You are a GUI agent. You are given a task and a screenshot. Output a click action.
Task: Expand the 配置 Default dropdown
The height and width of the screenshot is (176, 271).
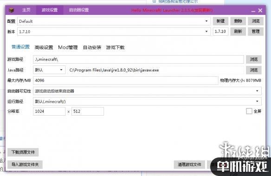pyautogui.click(x=114, y=21)
